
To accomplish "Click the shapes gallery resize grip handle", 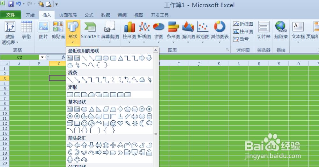I will [x=156, y=134].
